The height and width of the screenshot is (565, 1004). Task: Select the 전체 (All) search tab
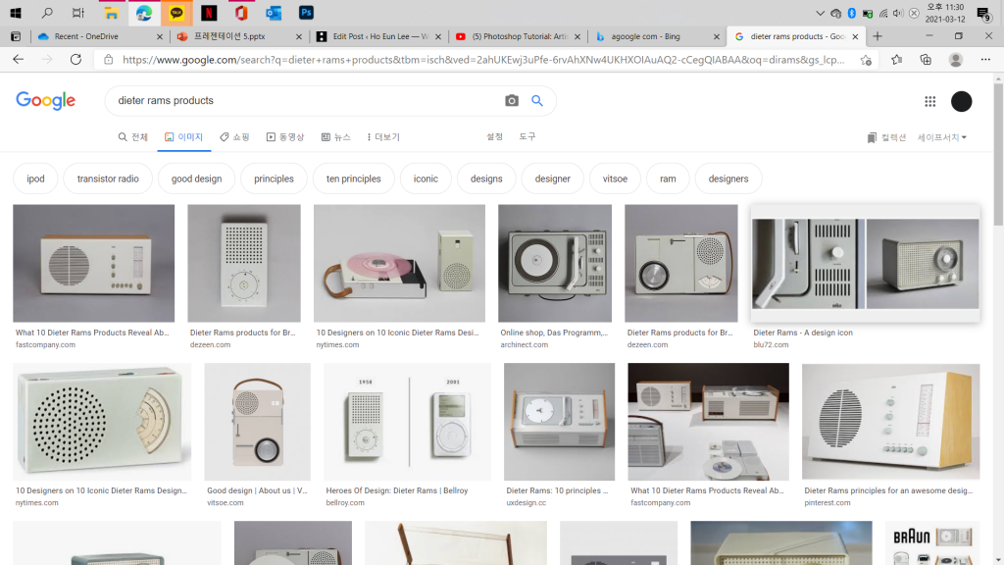133,137
